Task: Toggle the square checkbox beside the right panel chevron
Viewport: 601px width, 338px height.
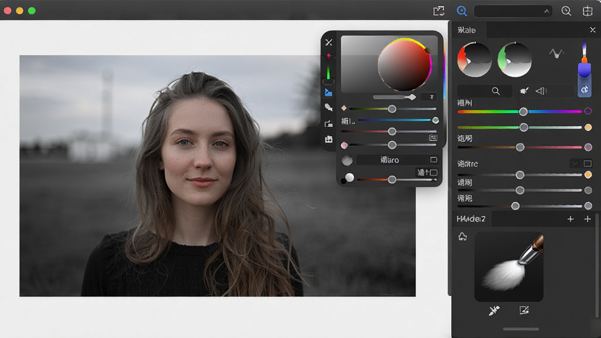Action: point(588,164)
